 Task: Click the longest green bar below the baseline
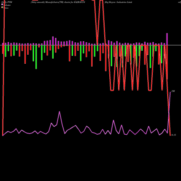coord(36,57)
